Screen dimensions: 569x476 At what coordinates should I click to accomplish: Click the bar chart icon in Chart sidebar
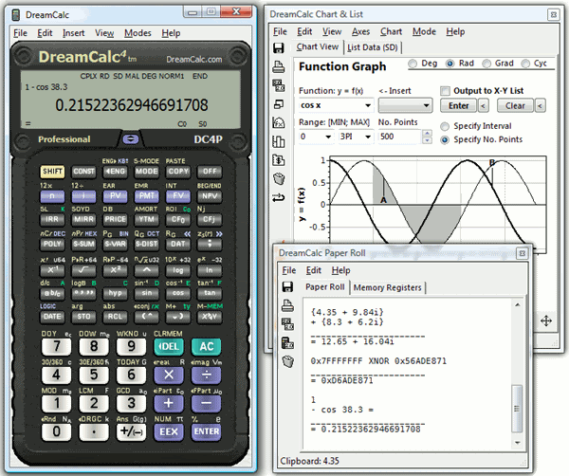pyautogui.click(x=278, y=141)
